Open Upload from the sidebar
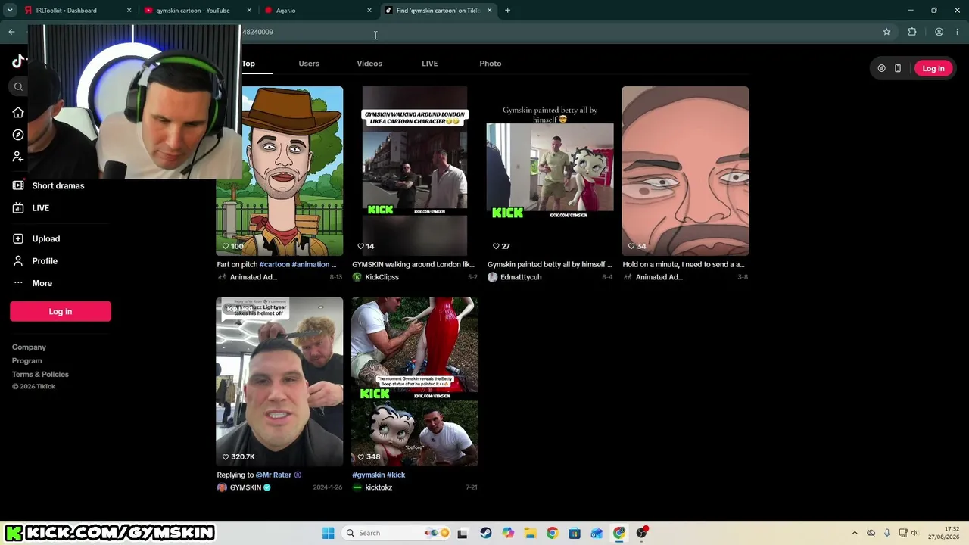The width and height of the screenshot is (969, 545). tap(36, 239)
